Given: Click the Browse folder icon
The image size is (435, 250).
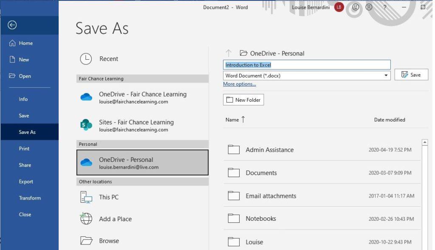Looking at the screenshot, I should pyautogui.click(x=86, y=241).
